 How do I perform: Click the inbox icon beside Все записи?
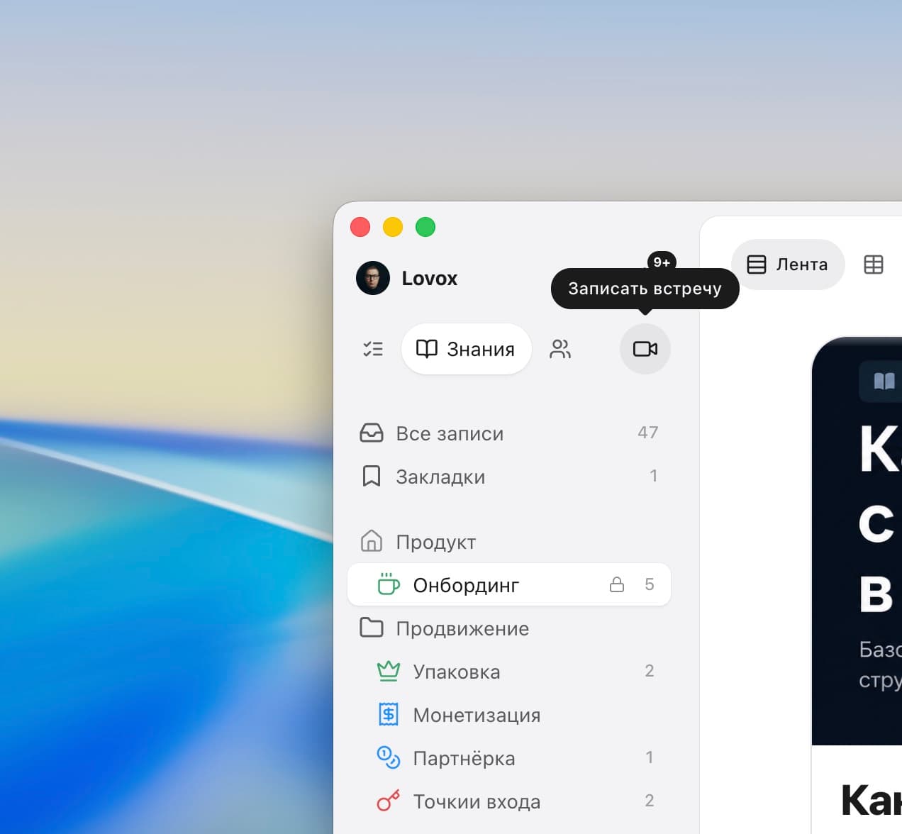(372, 433)
